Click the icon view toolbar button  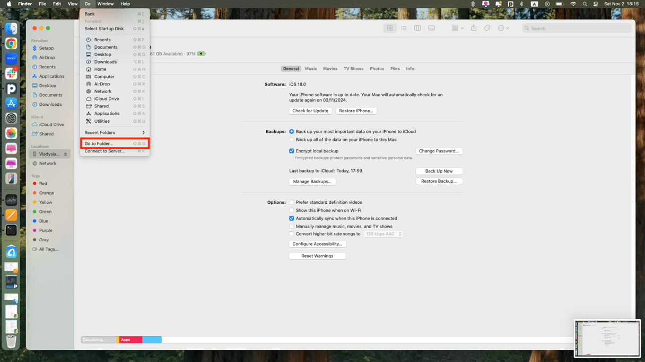pyautogui.click(x=390, y=29)
